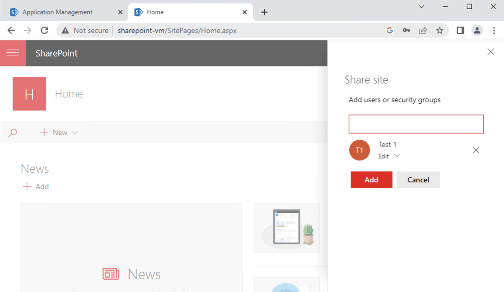Viewport: 504px width, 292px height.
Task: Click the News newspaper icon
Action: (x=111, y=274)
